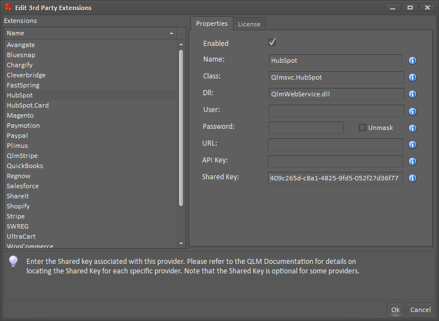
Task: Select Bluesnap in the extensions list
Action: point(90,55)
